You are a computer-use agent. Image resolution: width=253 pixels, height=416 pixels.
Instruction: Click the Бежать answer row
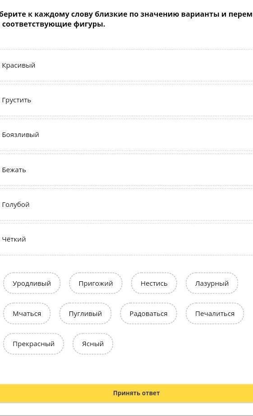[x=126, y=170]
